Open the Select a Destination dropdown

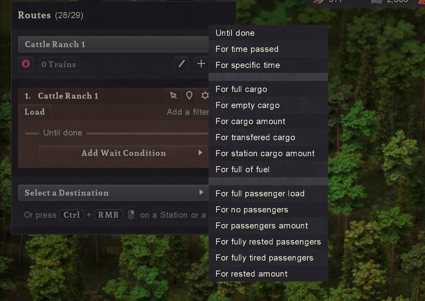pyautogui.click(x=114, y=193)
